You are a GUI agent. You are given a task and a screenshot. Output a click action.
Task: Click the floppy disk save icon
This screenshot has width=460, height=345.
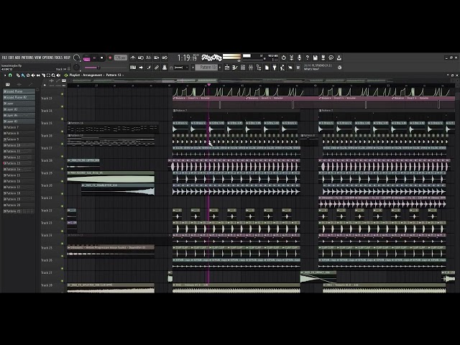click(315, 57)
